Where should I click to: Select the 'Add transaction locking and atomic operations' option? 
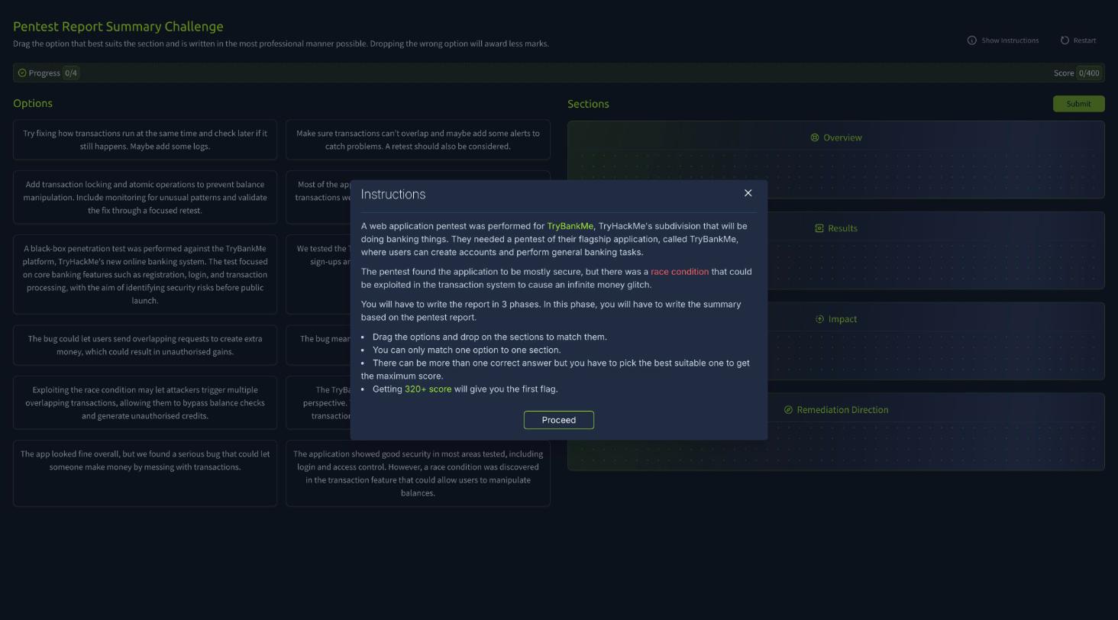pyautogui.click(x=145, y=197)
